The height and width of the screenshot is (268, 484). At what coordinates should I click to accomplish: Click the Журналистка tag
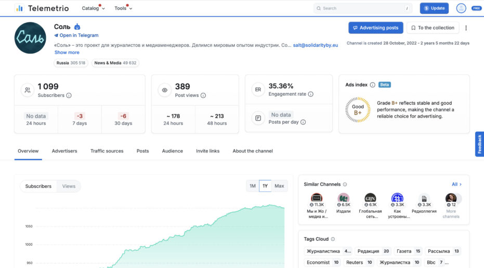click(399, 262)
